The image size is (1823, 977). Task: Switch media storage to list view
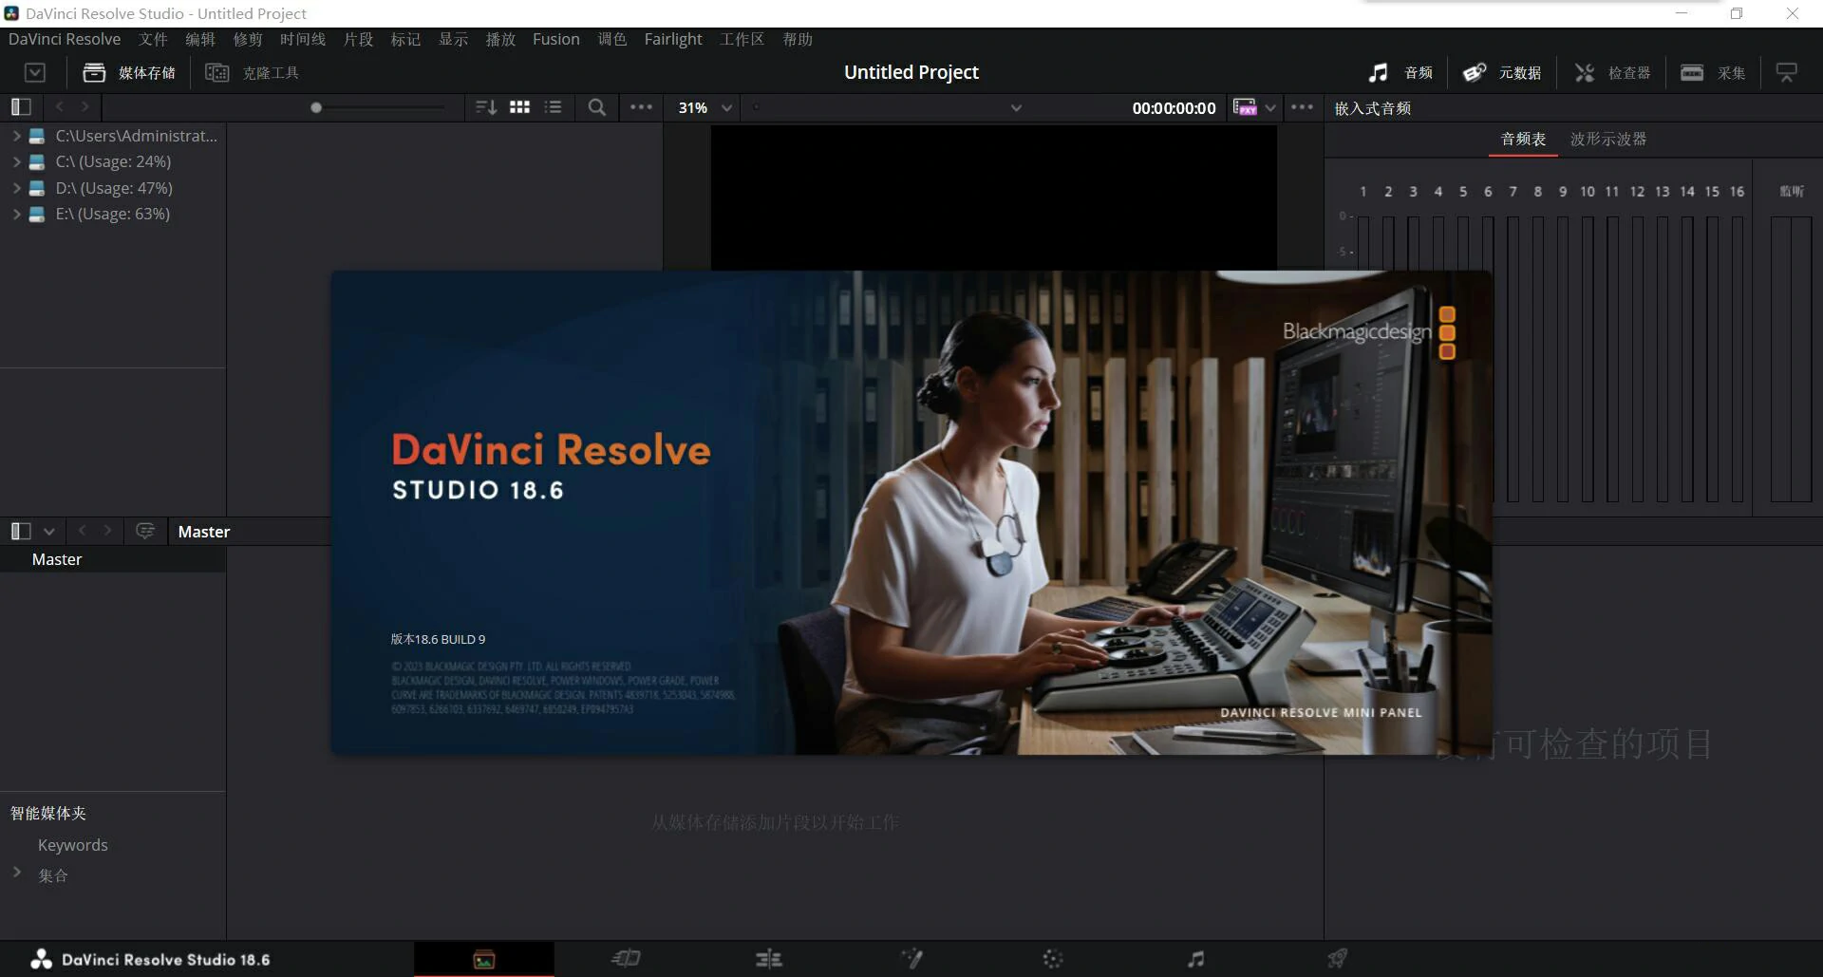click(x=554, y=107)
